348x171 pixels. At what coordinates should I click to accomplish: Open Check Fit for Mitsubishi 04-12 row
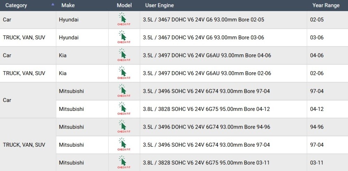(x=124, y=109)
